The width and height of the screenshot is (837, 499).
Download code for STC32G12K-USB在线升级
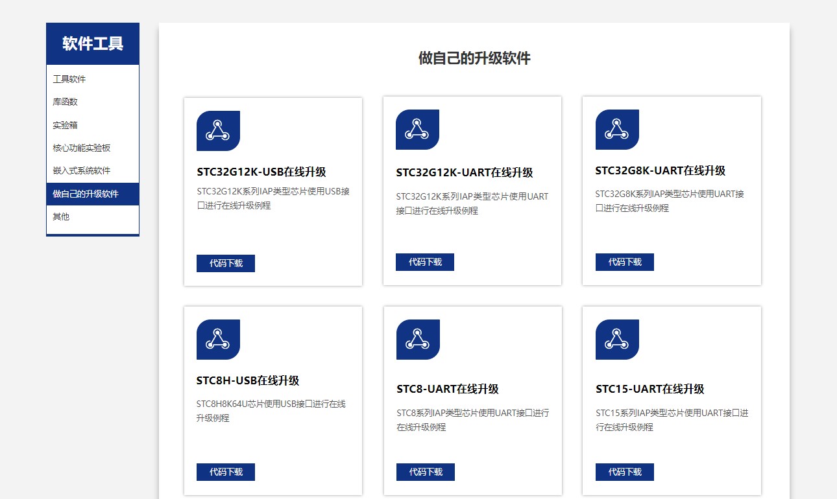coord(226,264)
